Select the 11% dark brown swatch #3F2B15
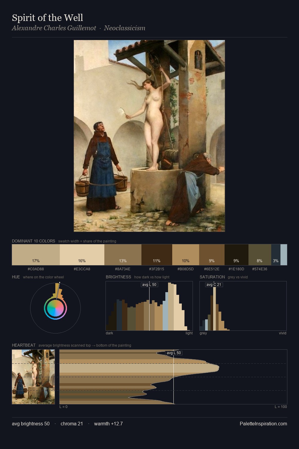 tap(157, 255)
